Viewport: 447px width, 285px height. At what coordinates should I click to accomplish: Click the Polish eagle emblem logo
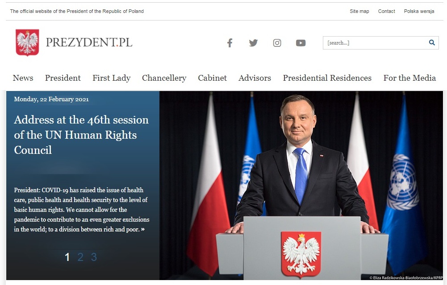(x=27, y=42)
